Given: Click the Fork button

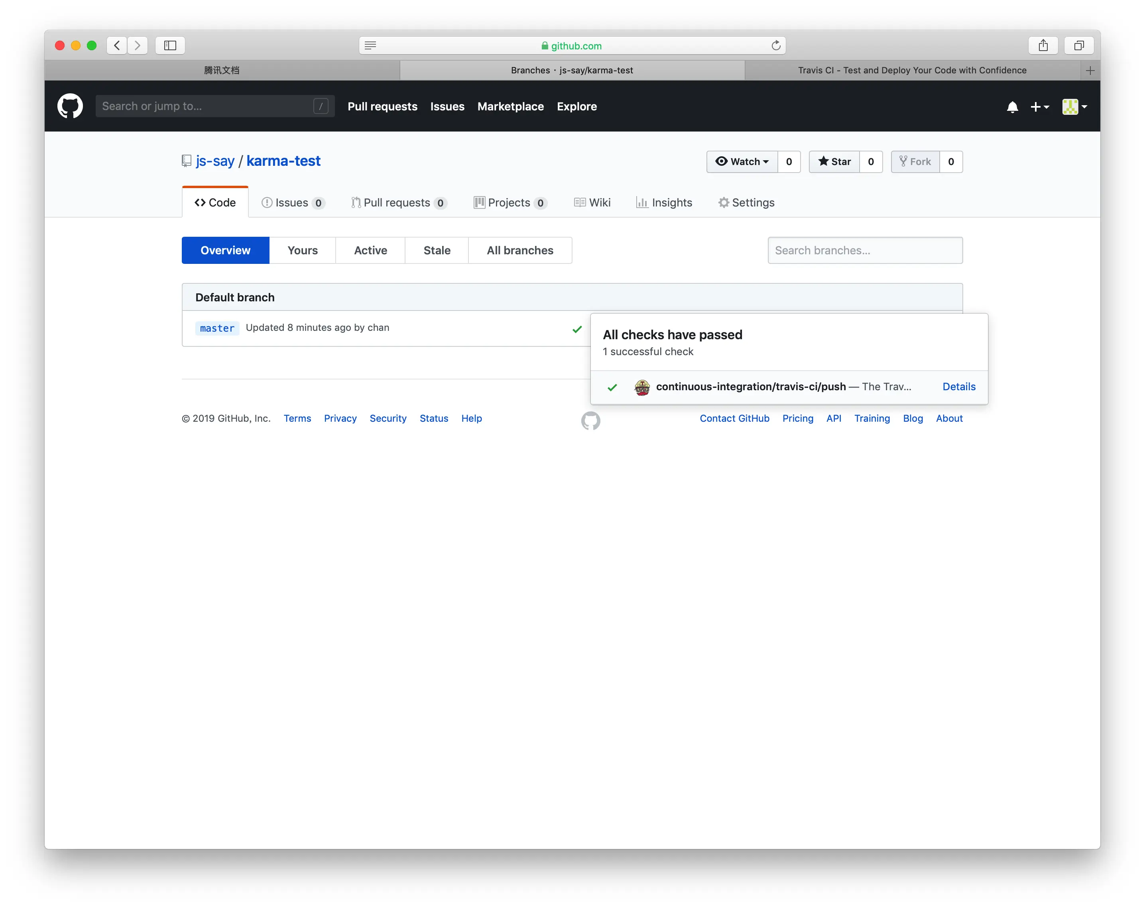Looking at the screenshot, I should pyautogui.click(x=915, y=162).
